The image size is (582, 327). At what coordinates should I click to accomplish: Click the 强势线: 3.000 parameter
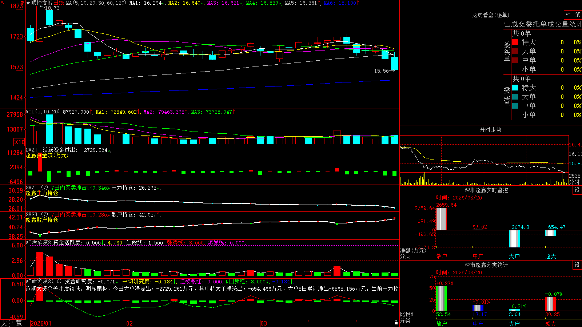pyautogui.click(x=186, y=242)
